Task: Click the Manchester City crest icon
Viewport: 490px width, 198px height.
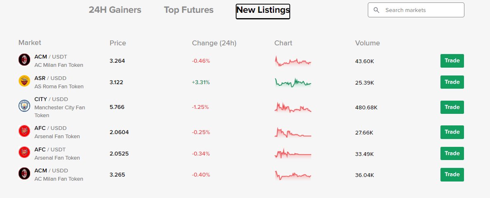Action: coord(24,106)
